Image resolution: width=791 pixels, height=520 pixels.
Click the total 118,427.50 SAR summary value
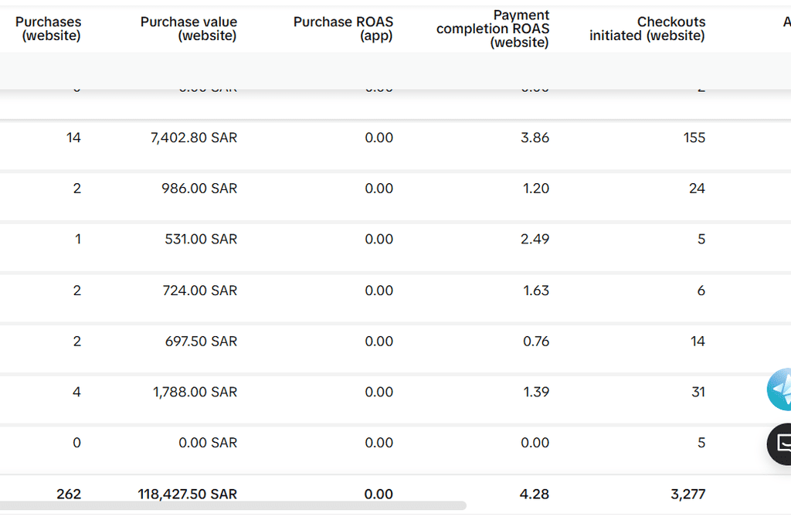[188, 495]
